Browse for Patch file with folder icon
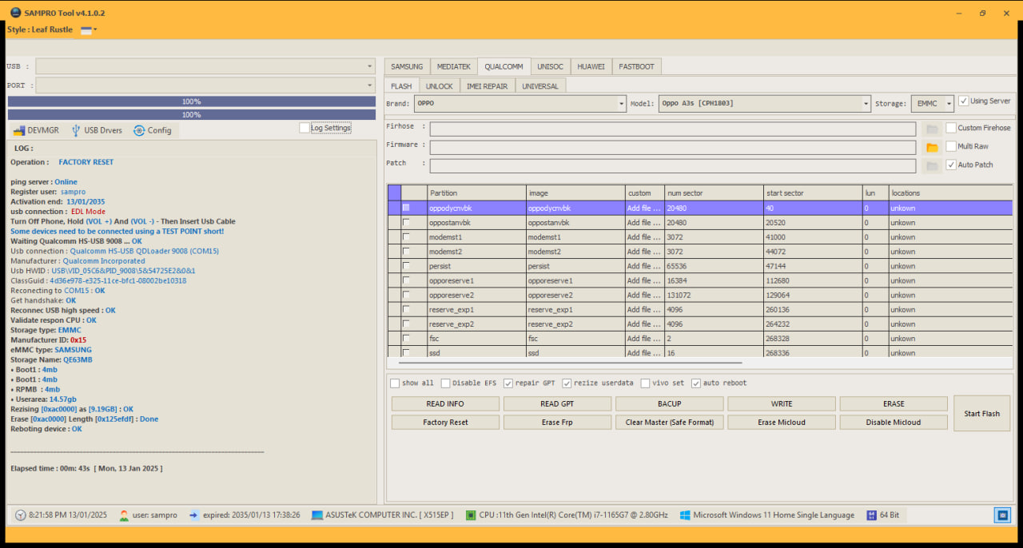 point(931,165)
